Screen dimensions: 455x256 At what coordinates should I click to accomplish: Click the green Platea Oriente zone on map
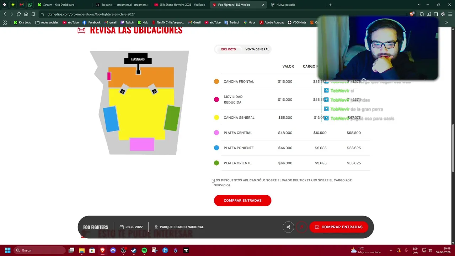pos(172,118)
